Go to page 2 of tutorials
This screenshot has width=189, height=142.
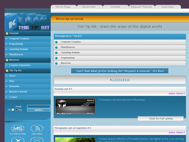(113, 80)
